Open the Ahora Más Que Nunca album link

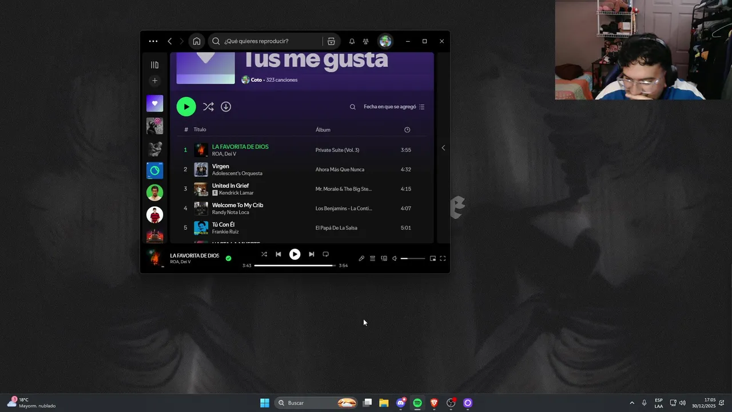[340, 169]
